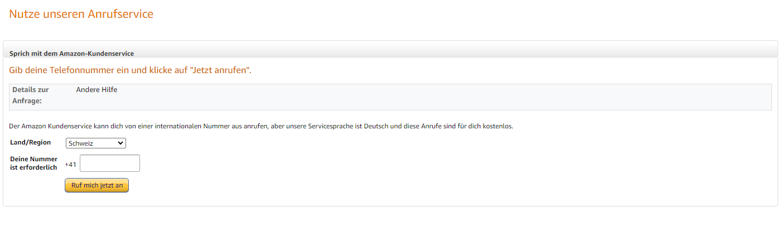Click the quoted "Jetzt anrufen" text
The image size is (781, 226).
221,71
